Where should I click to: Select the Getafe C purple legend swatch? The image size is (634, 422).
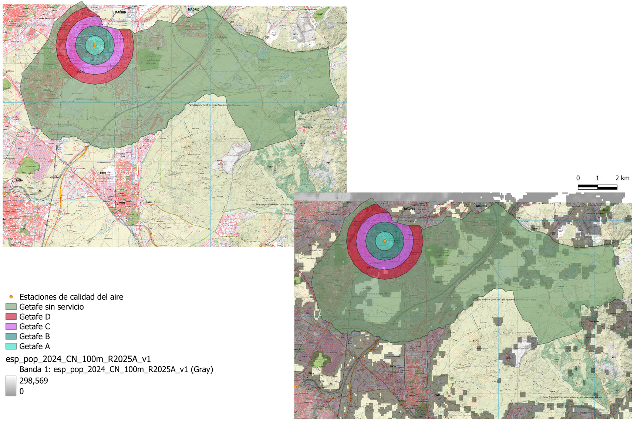pos(11,327)
